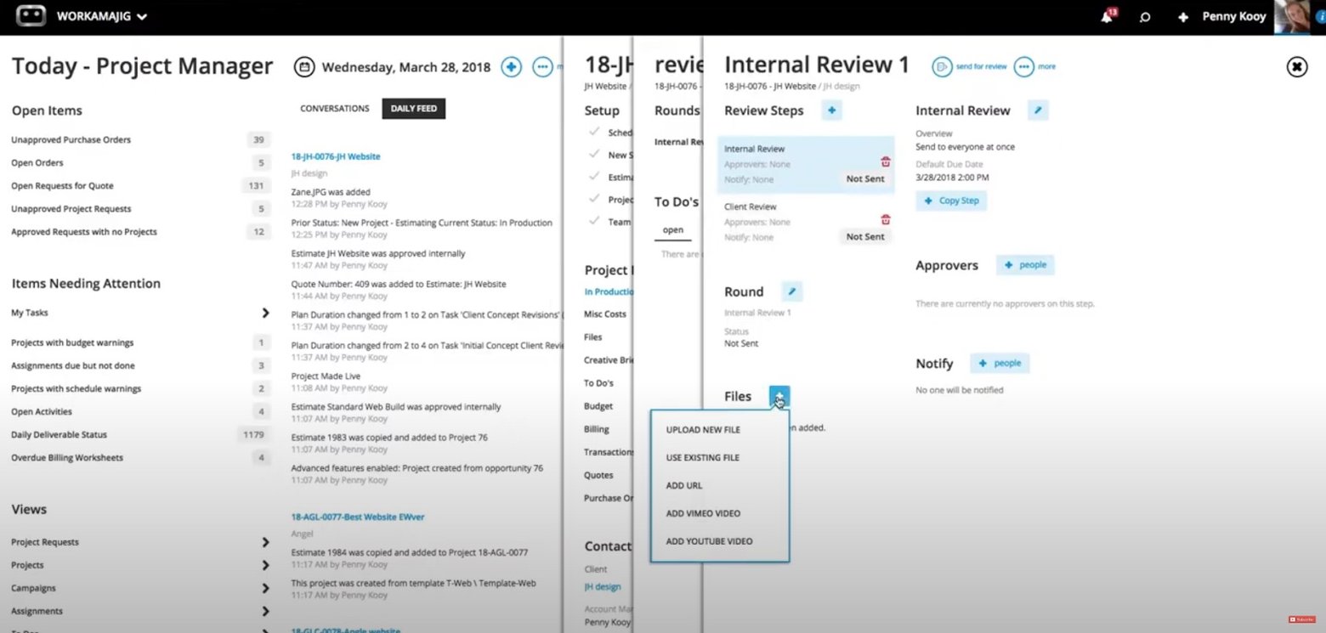
Task: Switch to the CONVERSATIONS tab
Action: (334, 108)
